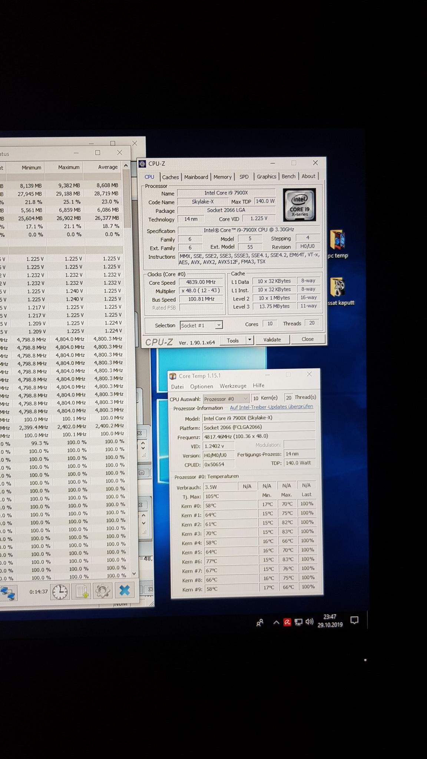This screenshot has height=759, width=427.
Task: Click the Core VID value 1.225 V in CPU-Z
Action: (259, 218)
